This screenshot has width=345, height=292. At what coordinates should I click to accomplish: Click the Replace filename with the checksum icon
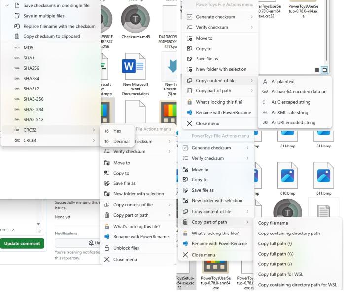(x=17, y=26)
